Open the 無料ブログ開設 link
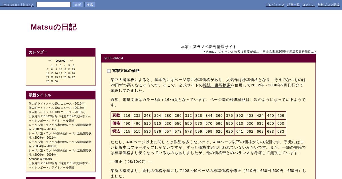Image resolution: width=342 pixels, height=179 pixels. click(x=329, y=5)
